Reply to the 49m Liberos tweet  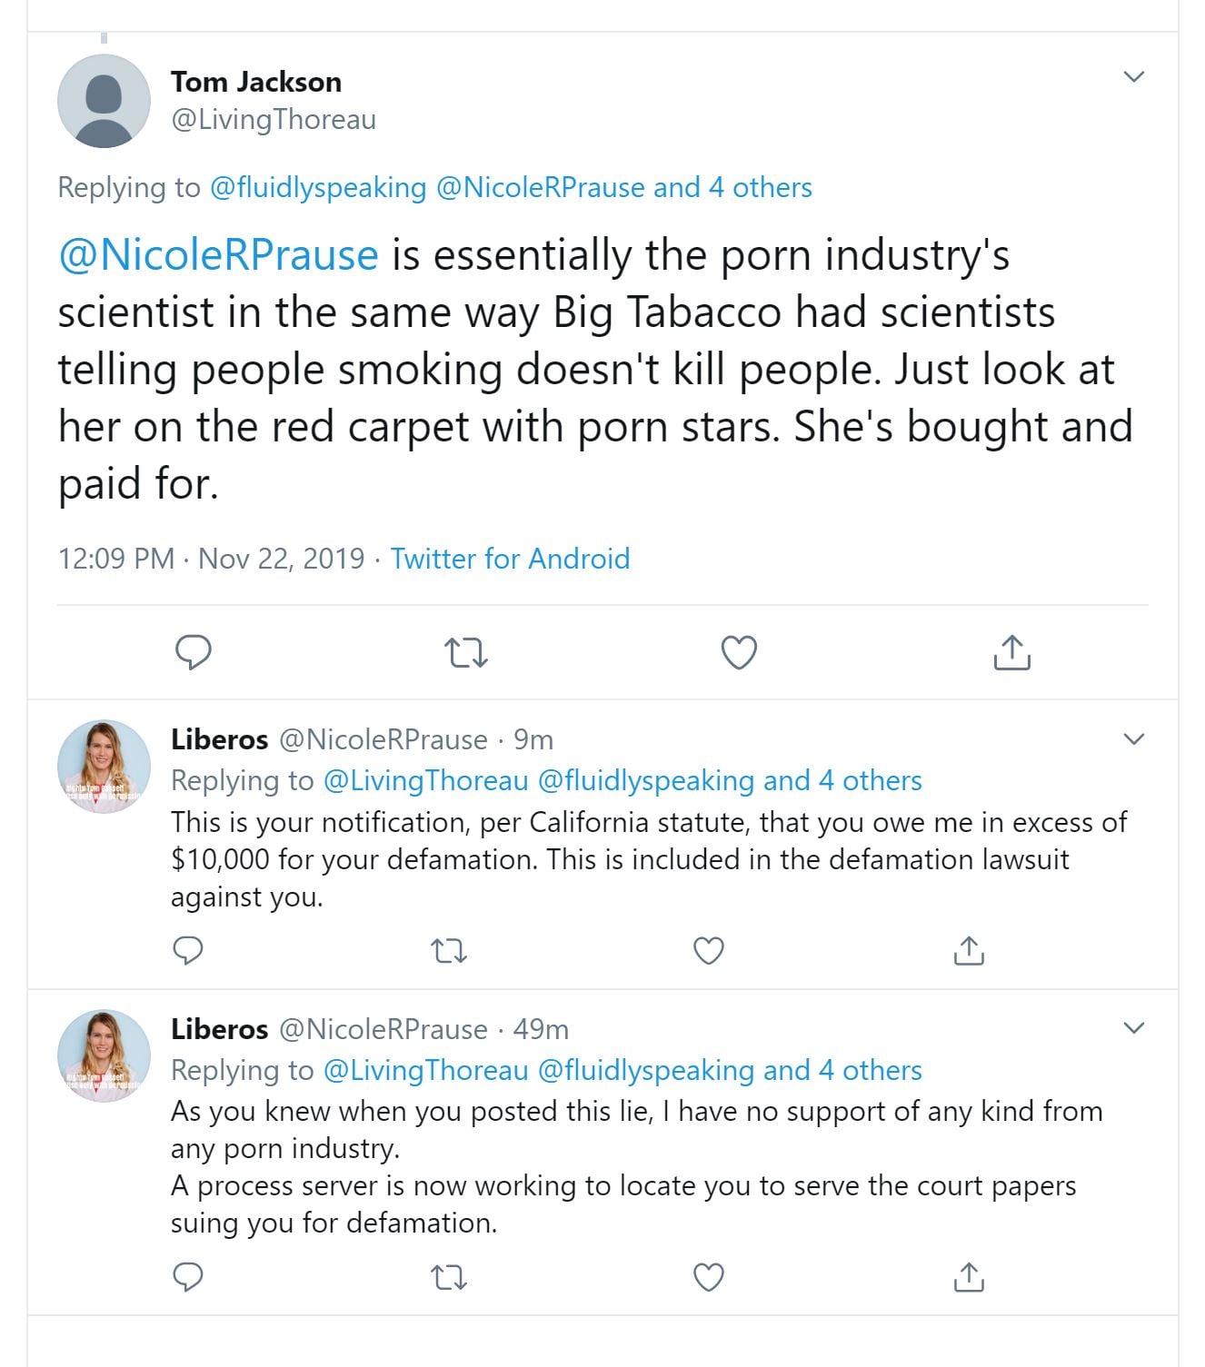(x=188, y=1277)
